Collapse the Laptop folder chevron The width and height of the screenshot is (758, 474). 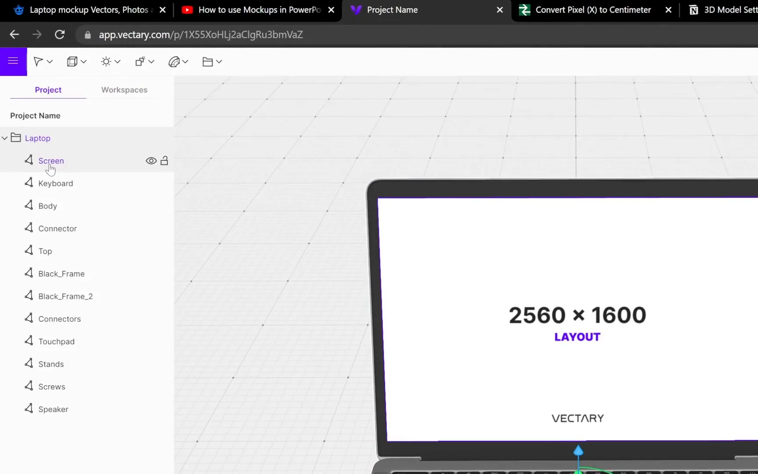[x=5, y=138]
